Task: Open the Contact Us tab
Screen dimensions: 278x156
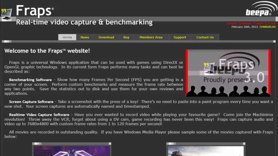Action: (x=205, y=37)
